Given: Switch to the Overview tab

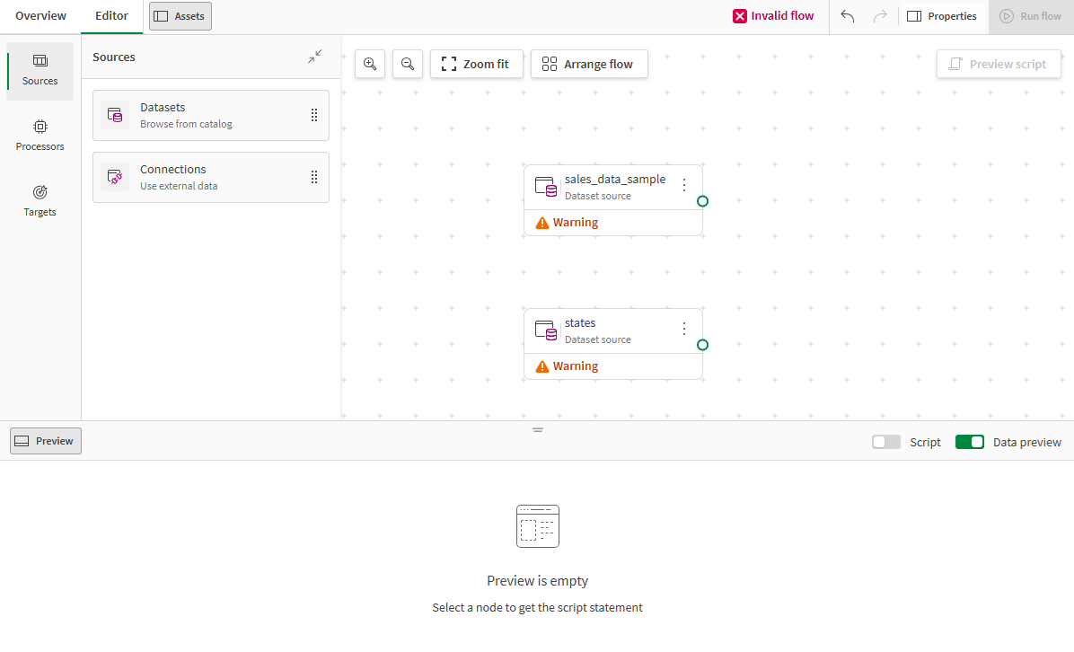Looking at the screenshot, I should (40, 16).
